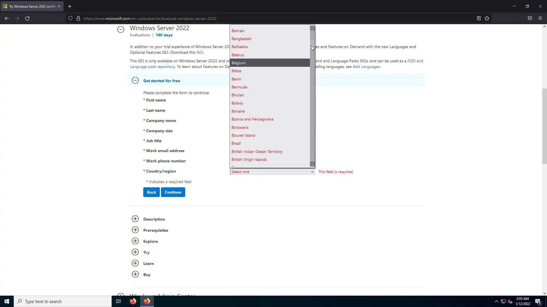Click the Save to Pocket icon
Image resolution: width=547 pixels, height=307 pixels.
[x=530, y=18]
